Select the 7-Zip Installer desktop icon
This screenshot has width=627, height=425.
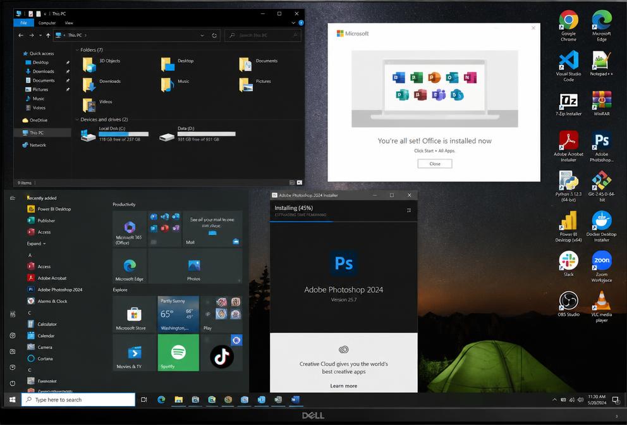click(x=568, y=104)
